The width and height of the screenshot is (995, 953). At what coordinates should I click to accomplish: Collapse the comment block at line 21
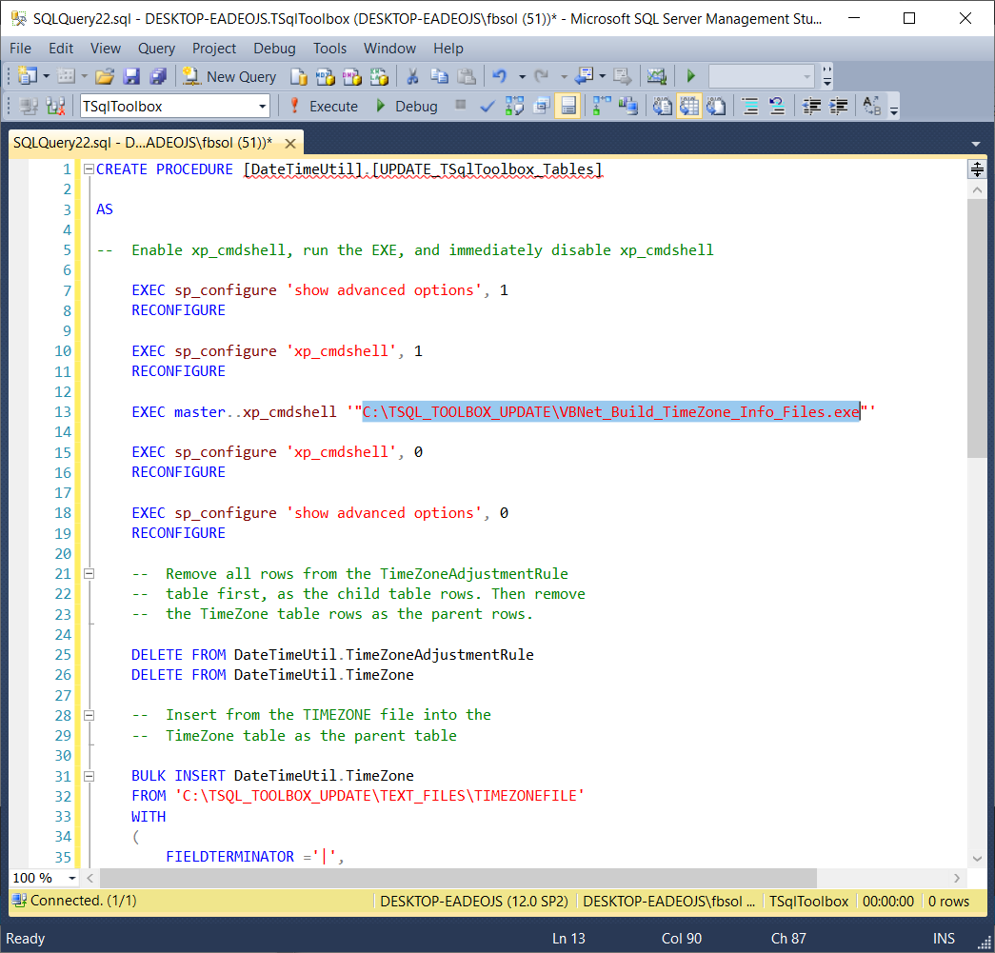coord(90,574)
